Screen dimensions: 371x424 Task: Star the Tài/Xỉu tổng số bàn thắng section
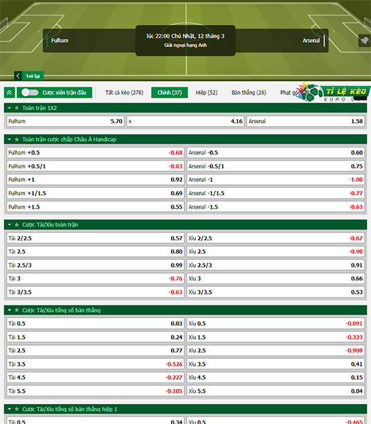coord(17,310)
